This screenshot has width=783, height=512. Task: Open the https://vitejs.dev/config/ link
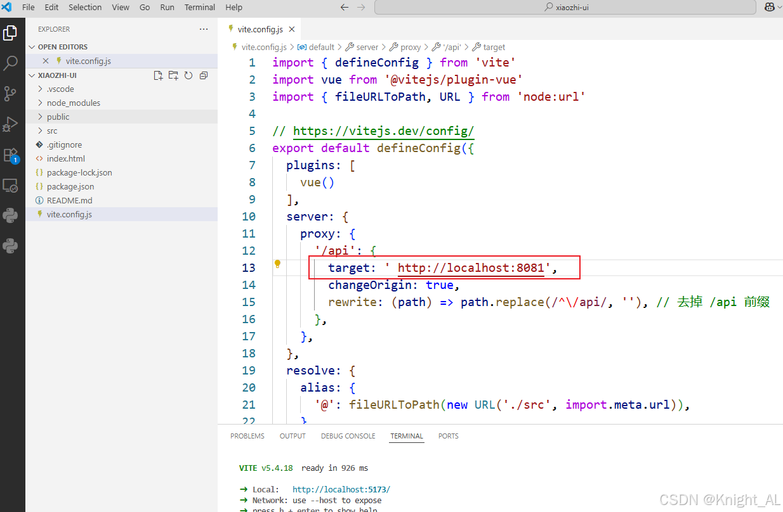pyautogui.click(x=383, y=131)
